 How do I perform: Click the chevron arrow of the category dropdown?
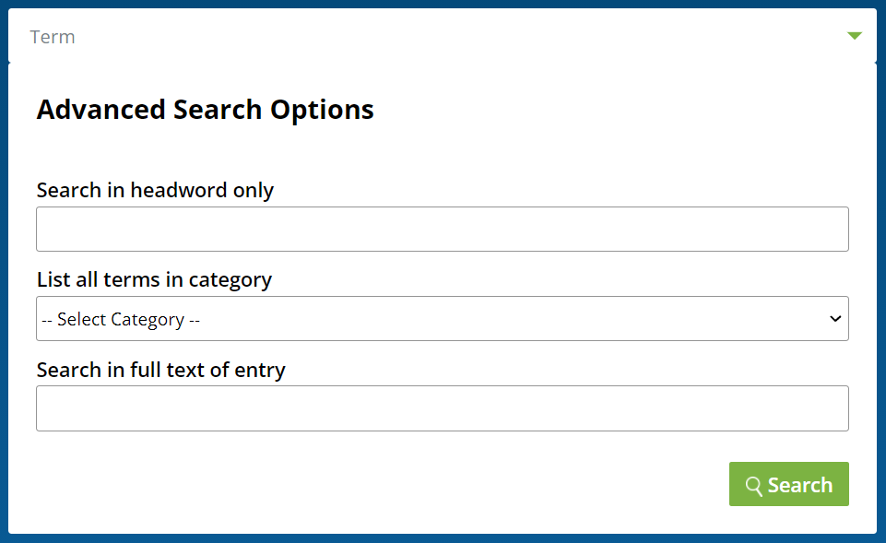coord(835,319)
